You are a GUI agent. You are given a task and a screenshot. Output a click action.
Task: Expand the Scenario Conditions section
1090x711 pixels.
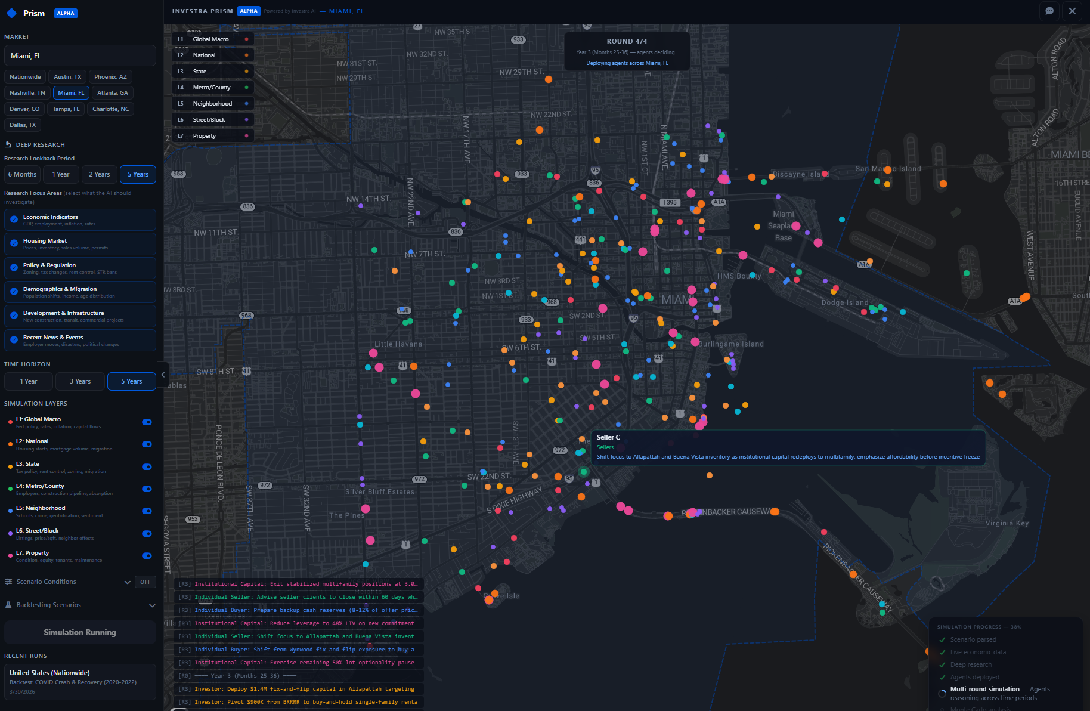tap(127, 582)
